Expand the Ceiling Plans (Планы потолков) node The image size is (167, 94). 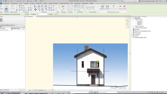[x=134, y=26]
